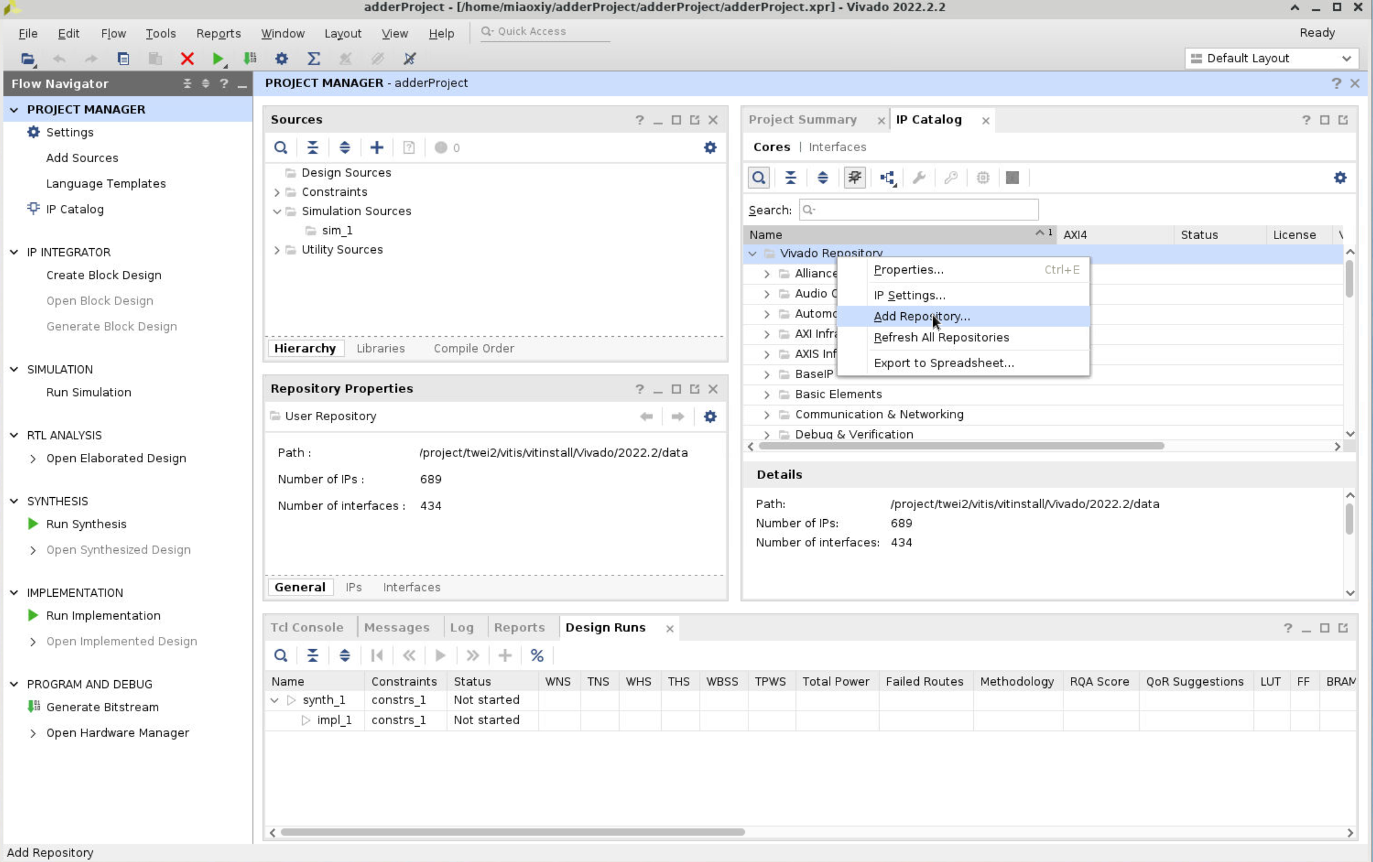The image size is (1373, 862).
Task: Open Repository Properties settings gear
Action: 710,417
